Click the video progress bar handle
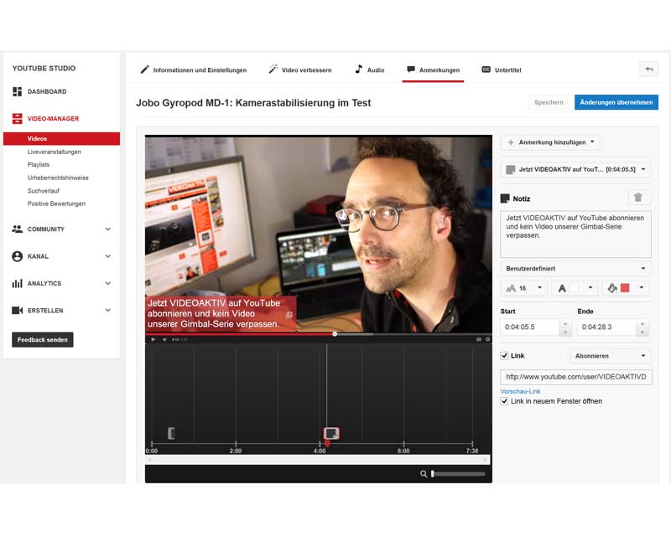Image resolution: width=671 pixels, height=536 pixels. (335, 334)
